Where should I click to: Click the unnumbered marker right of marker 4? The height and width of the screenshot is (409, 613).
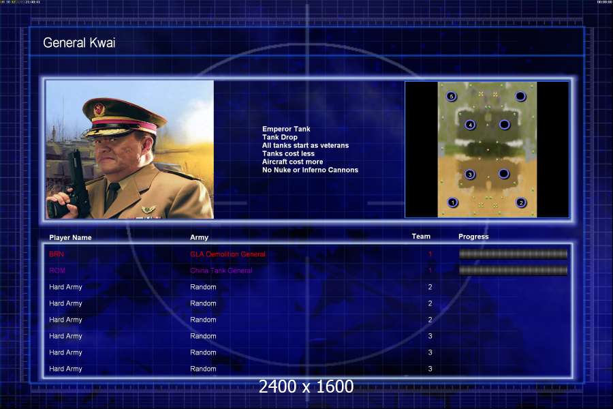(504, 125)
